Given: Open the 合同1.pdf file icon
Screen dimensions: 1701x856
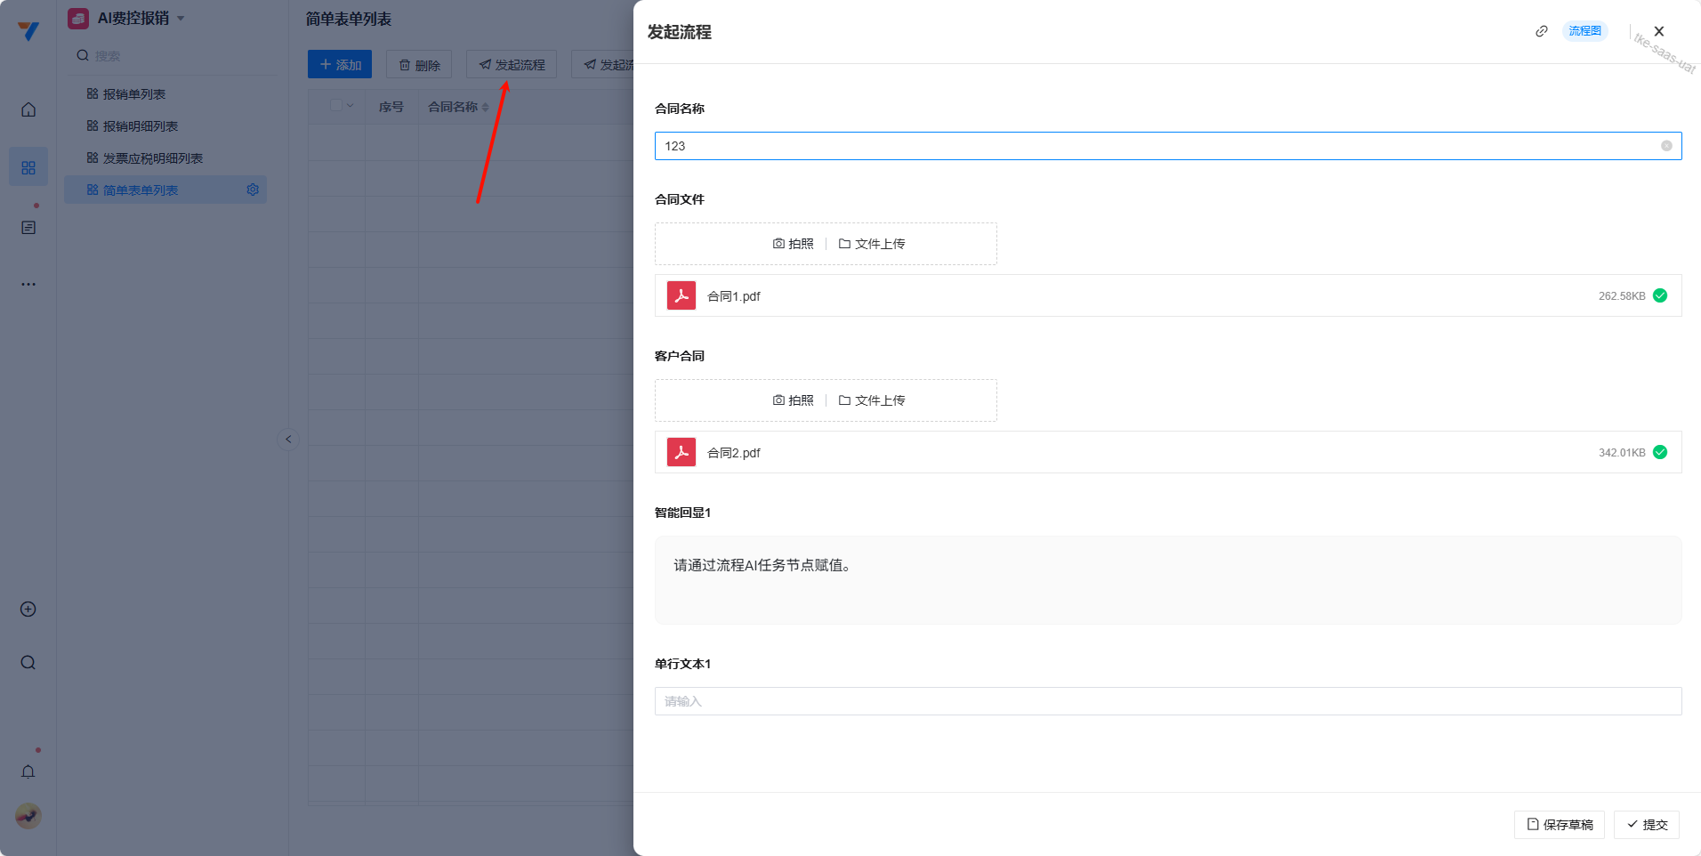Looking at the screenshot, I should 681,295.
